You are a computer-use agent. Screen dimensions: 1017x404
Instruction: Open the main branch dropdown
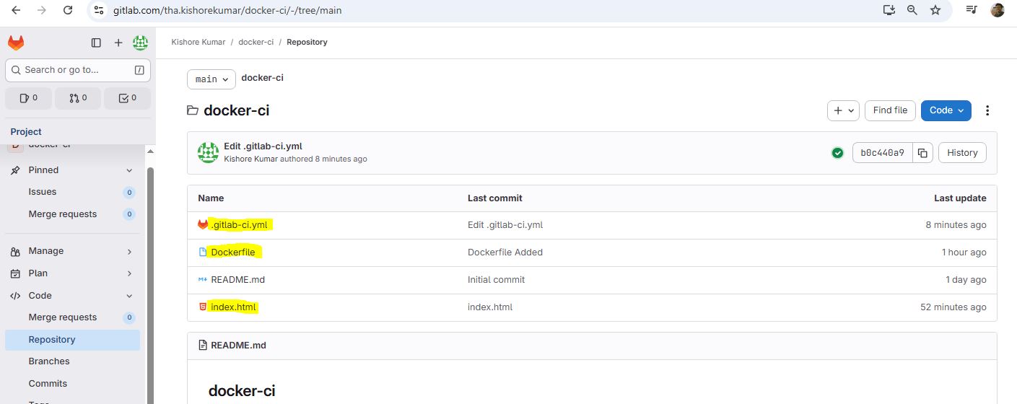pos(211,79)
